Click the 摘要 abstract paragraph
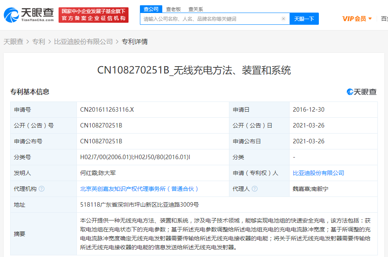The image size is (388, 257). [x=225, y=234]
